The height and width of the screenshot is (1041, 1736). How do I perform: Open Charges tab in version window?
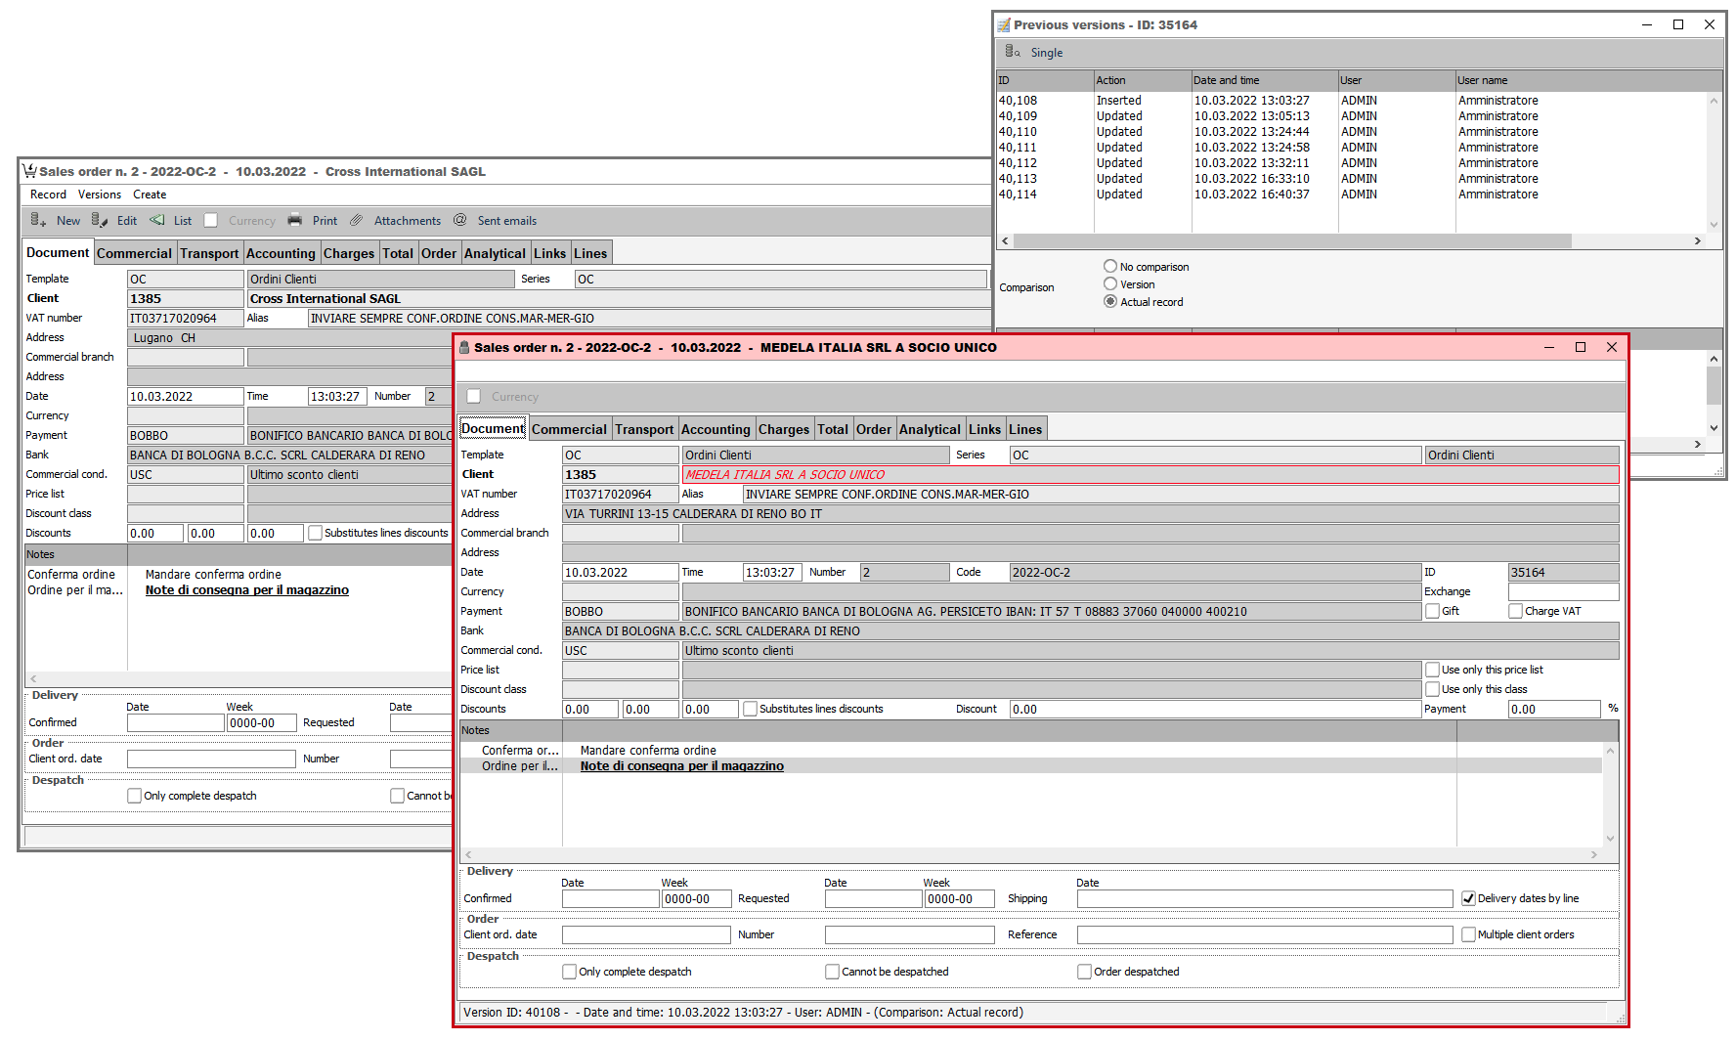(784, 429)
